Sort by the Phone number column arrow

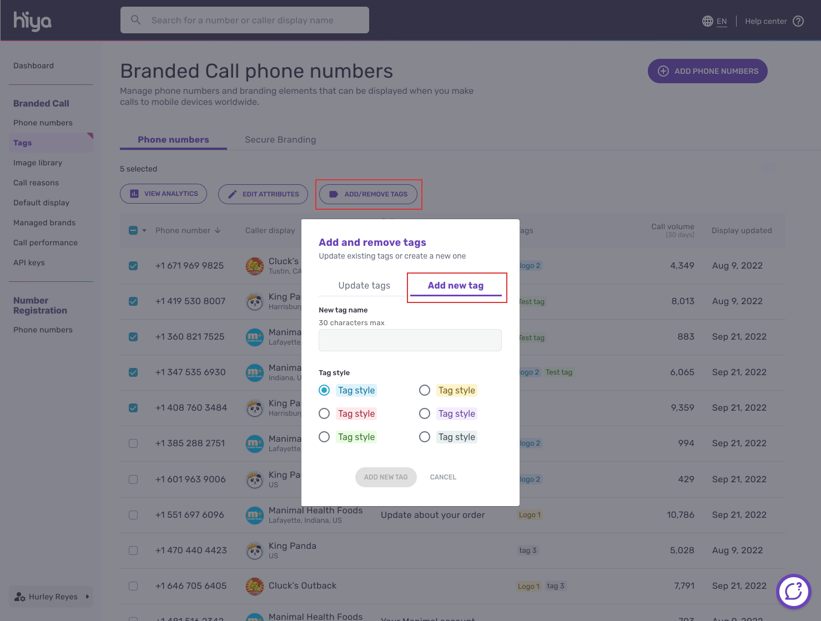(218, 230)
